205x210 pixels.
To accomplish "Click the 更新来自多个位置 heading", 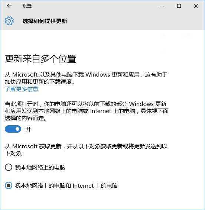I will click(x=40, y=59).
